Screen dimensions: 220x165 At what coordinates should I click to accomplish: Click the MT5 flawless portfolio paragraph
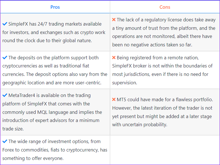(x=163, y=112)
